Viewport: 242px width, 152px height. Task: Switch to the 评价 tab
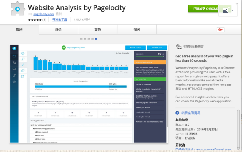coord(58,29)
